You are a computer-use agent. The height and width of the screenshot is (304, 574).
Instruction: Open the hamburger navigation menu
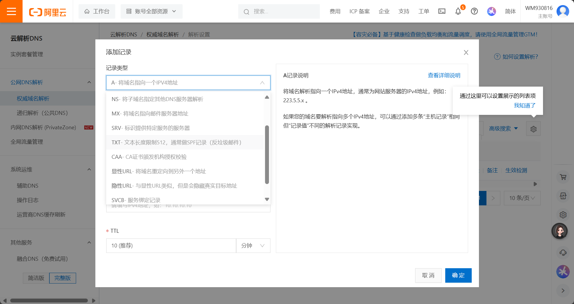click(x=11, y=11)
